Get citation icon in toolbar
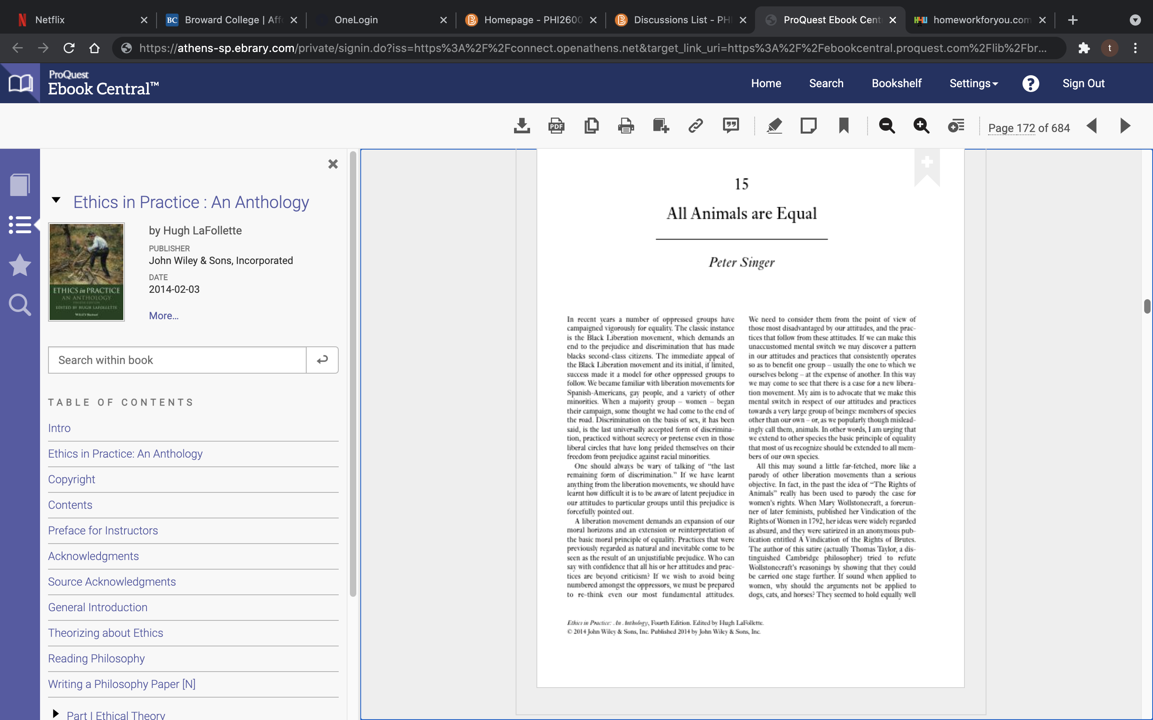 click(x=731, y=126)
